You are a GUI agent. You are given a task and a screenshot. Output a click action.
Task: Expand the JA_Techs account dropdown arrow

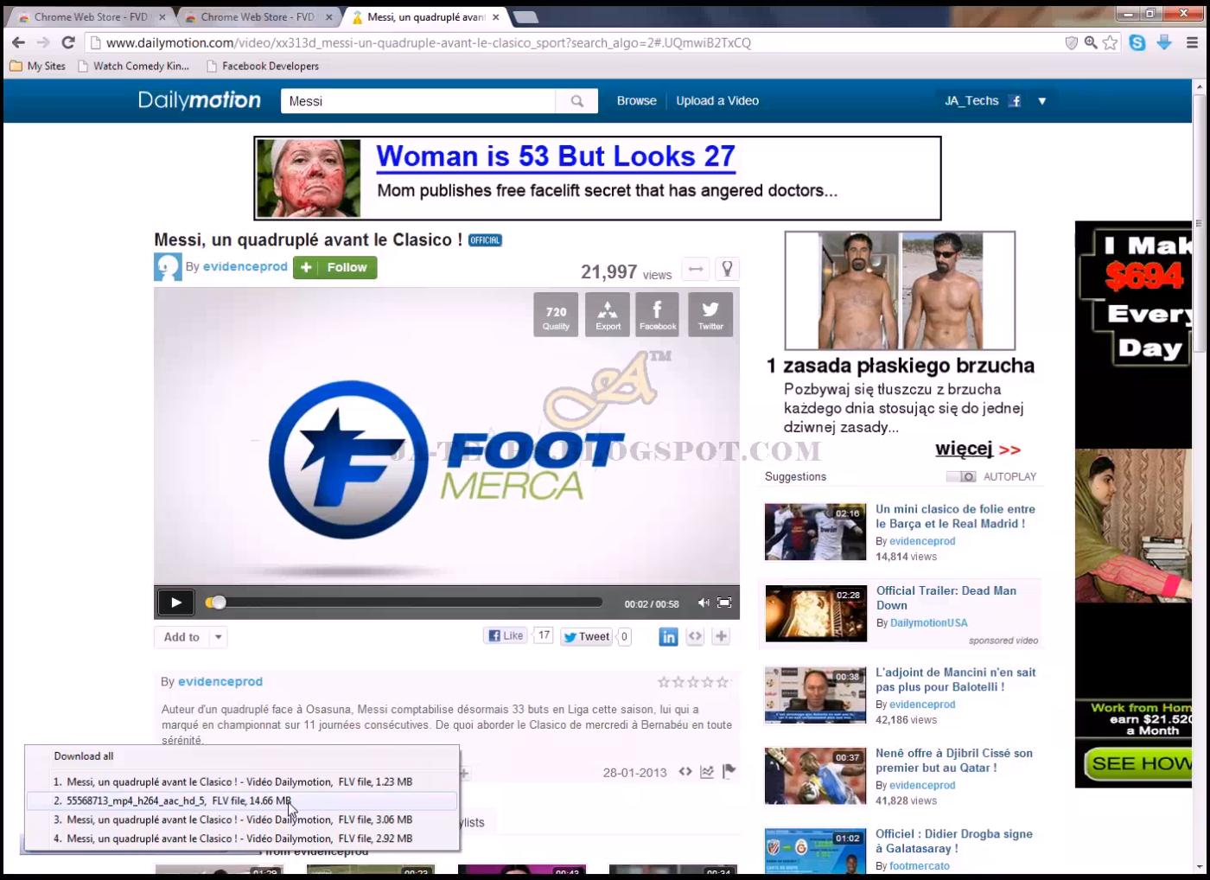coord(1042,101)
